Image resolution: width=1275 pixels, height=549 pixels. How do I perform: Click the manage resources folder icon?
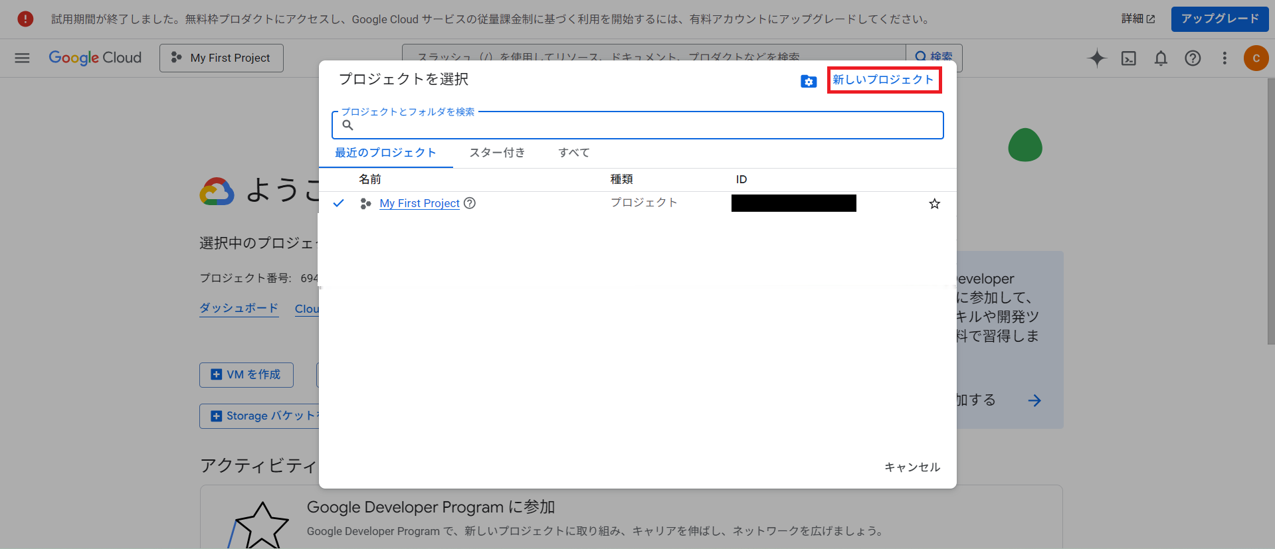point(808,81)
